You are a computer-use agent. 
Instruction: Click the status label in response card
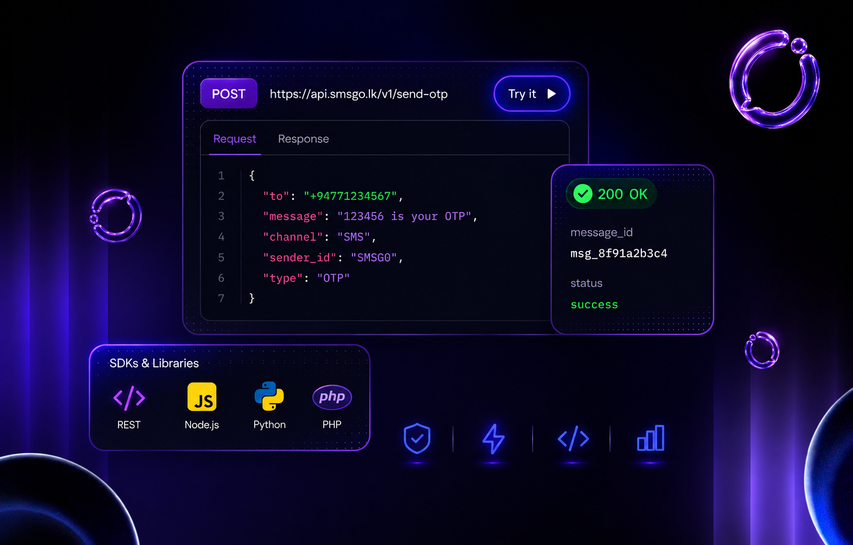pos(586,283)
